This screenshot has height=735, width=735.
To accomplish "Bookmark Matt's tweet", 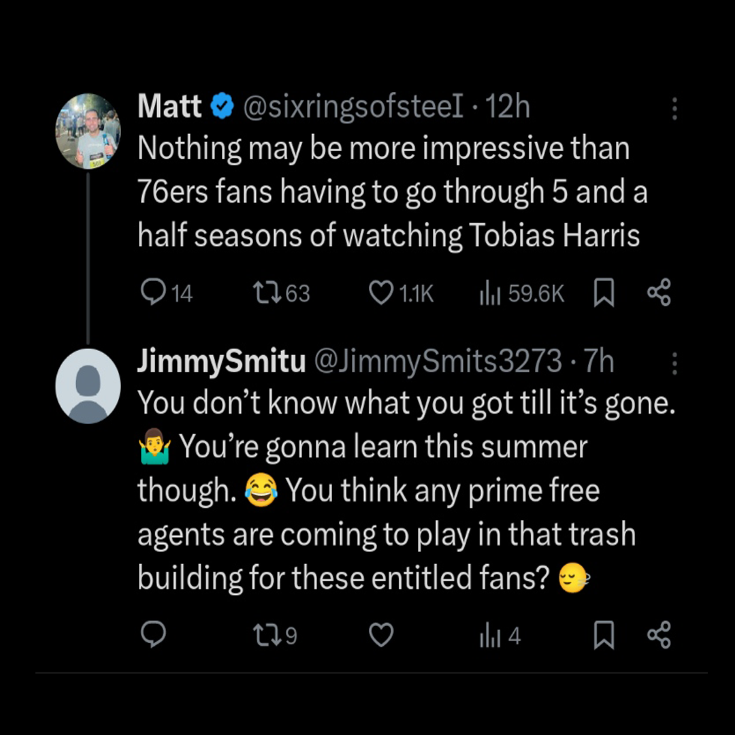I will [x=604, y=293].
